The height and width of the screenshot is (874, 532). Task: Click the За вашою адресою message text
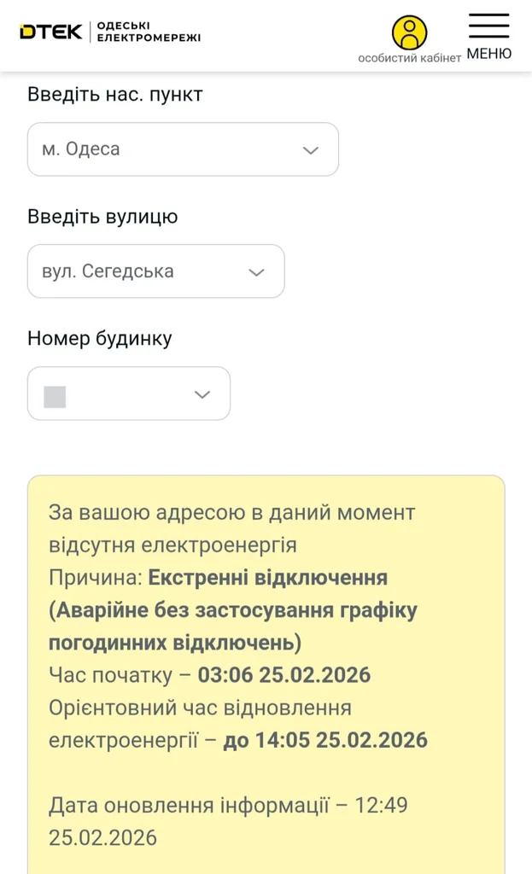[x=231, y=513]
